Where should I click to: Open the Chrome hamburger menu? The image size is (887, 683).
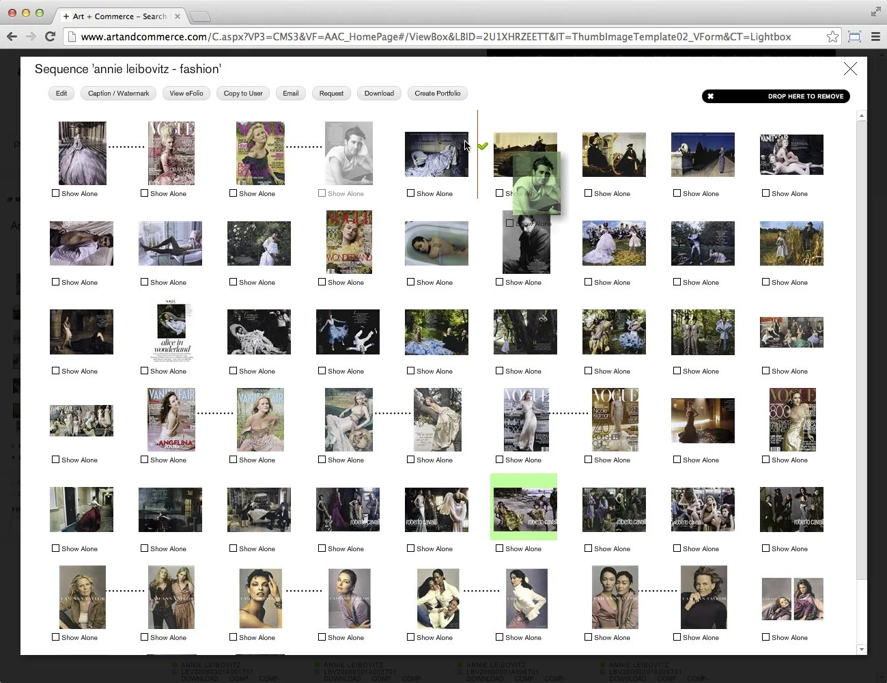point(875,37)
